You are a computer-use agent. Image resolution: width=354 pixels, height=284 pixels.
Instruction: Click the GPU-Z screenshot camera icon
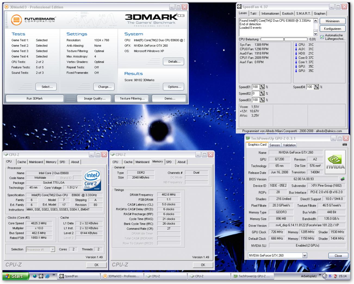345,145
